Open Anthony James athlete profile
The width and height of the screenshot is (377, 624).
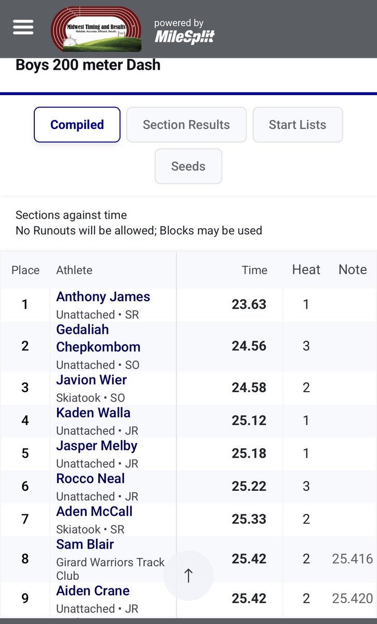tap(103, 297)
